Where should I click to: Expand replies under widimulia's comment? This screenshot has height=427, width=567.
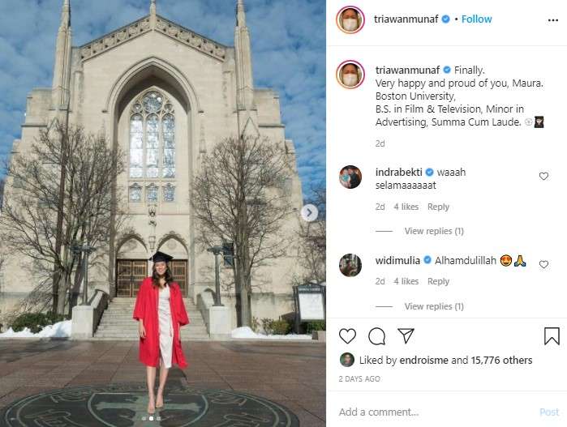434,306
